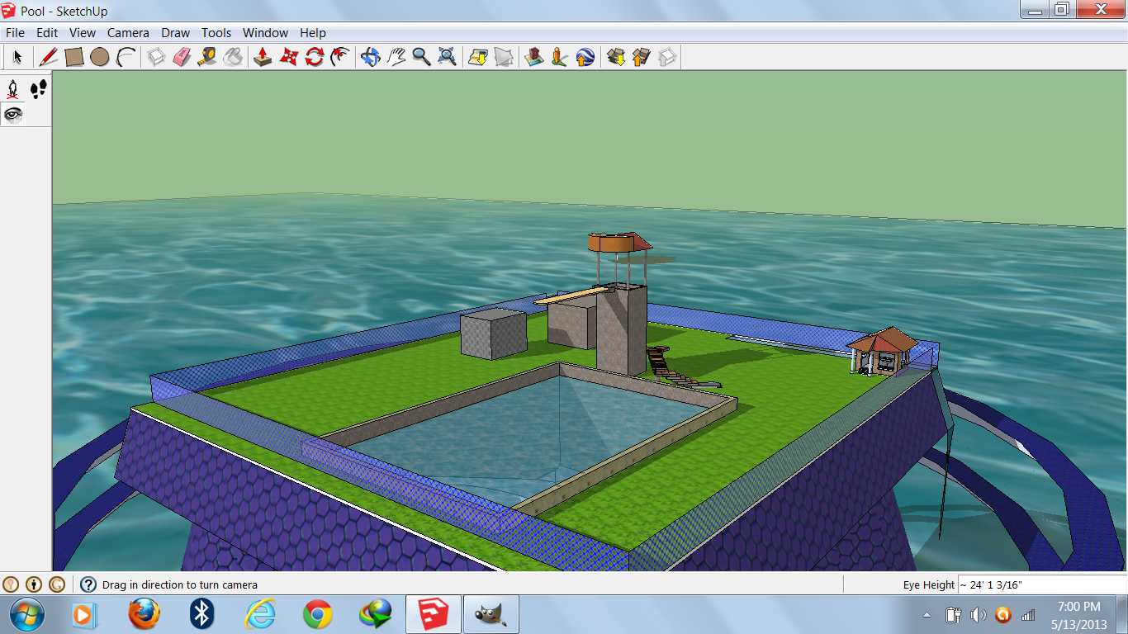
Task: Activate the Tape Measure tool
Action: click(207, 57)
